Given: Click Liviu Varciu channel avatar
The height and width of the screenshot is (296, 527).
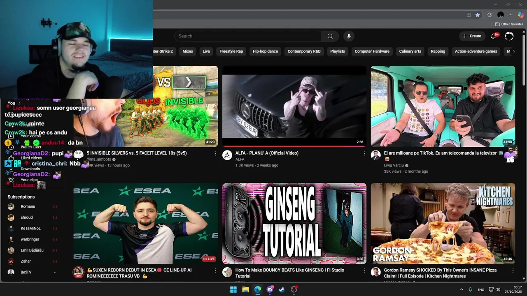Looking at the screenshot, I should tap(375, 155).
